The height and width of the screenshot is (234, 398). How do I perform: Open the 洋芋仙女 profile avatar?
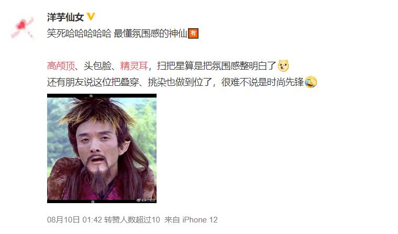point(22,27)
